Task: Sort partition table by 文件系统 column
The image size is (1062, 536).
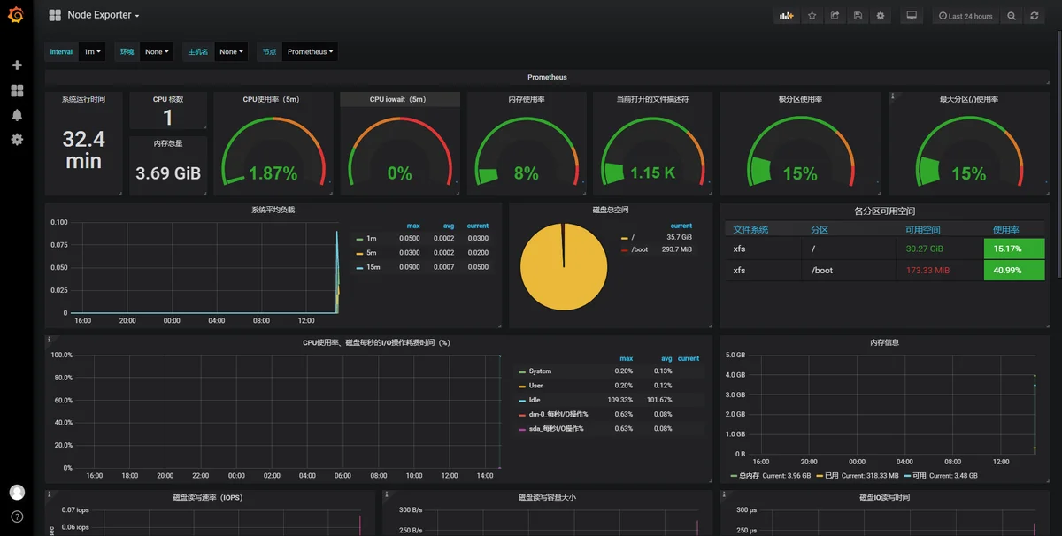Action: click(750, 230)
